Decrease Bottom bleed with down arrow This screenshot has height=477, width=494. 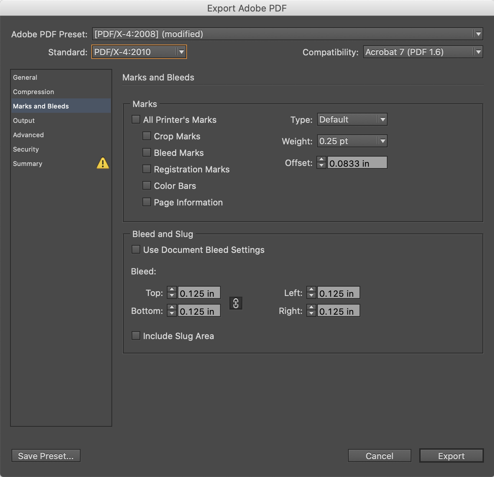pos(172,314)
